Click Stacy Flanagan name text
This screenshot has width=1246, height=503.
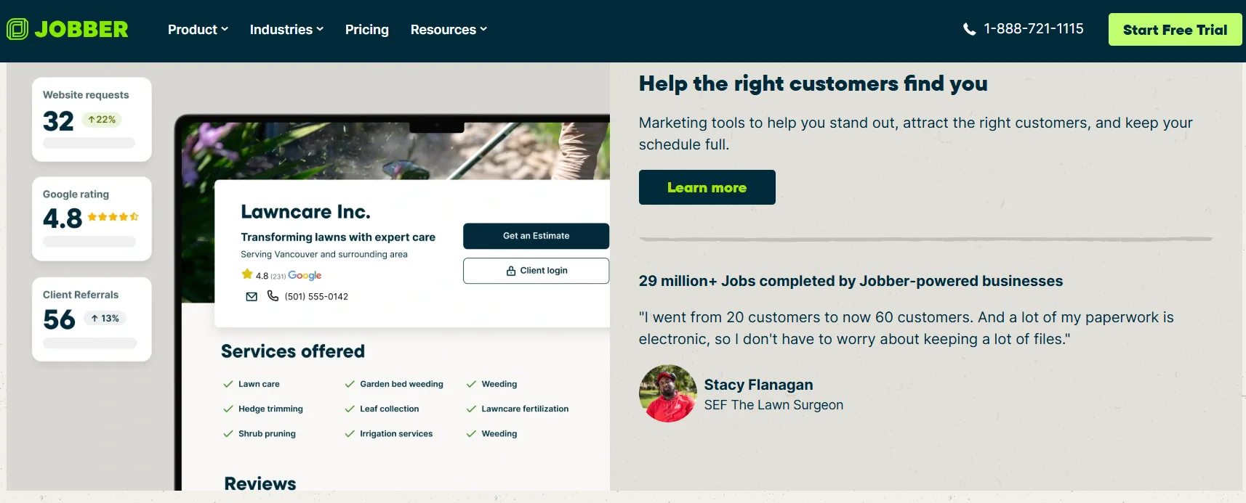pyautogui.click(x=758, y=385)
